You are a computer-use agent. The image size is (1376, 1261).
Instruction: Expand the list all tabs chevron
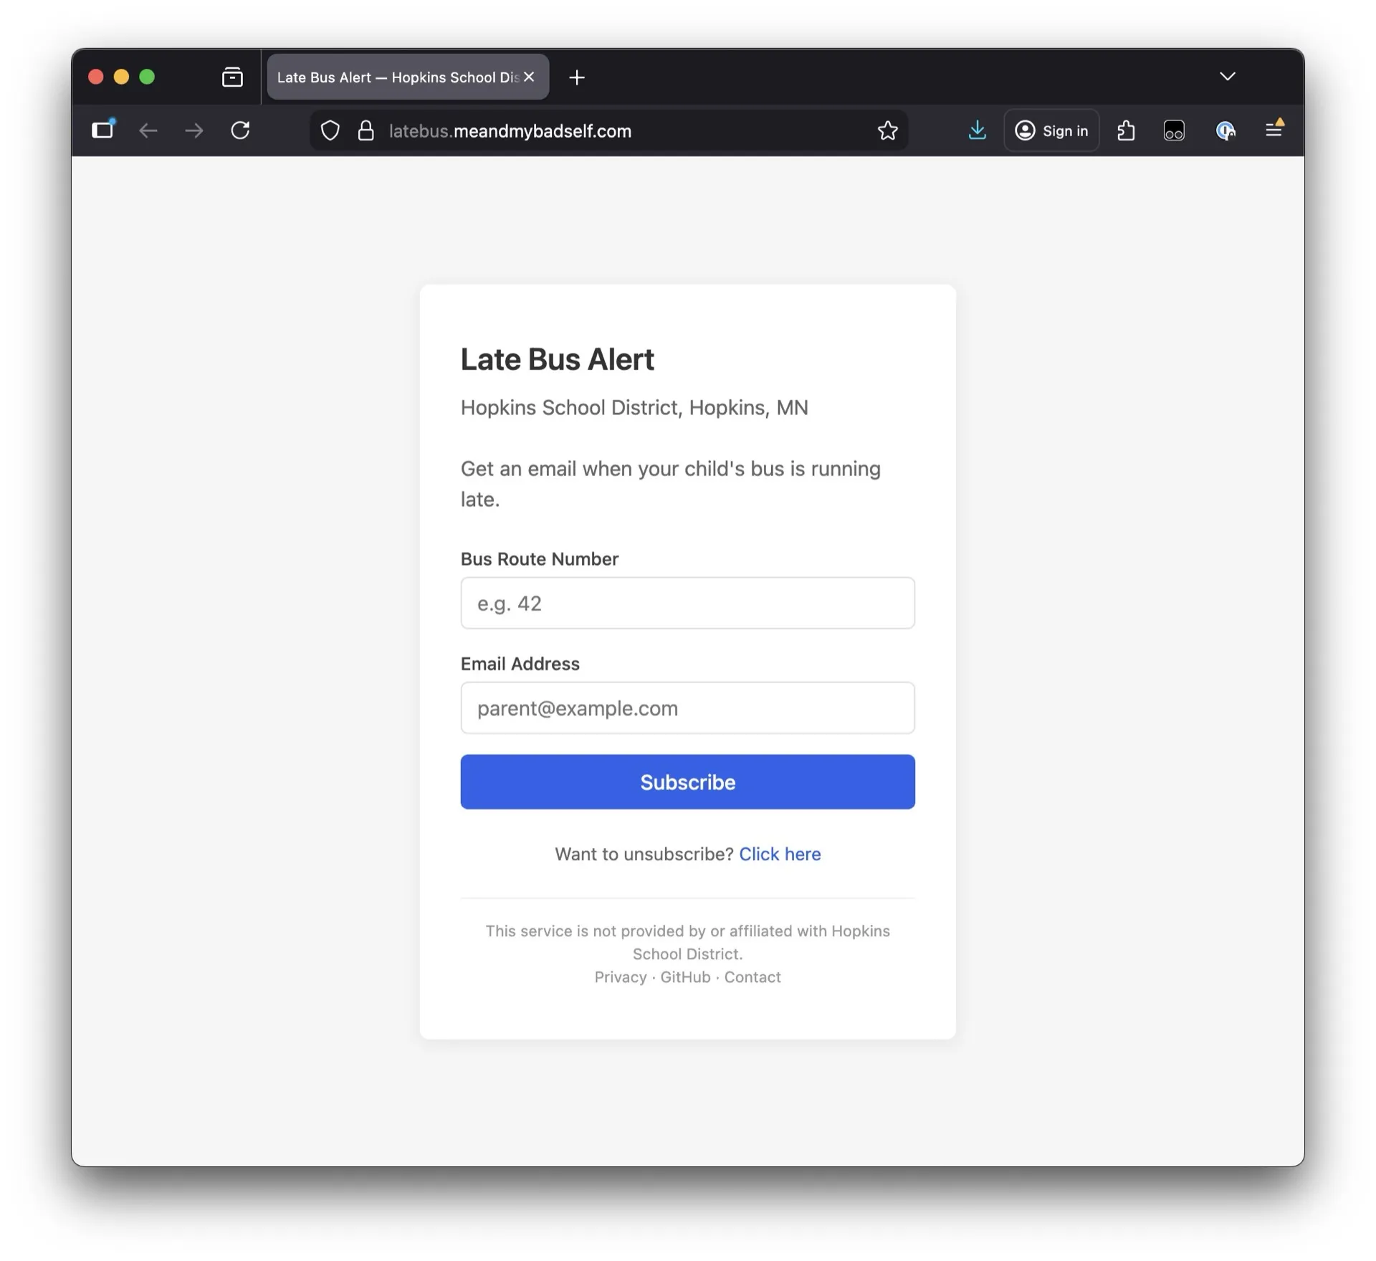coord(1227,77)
